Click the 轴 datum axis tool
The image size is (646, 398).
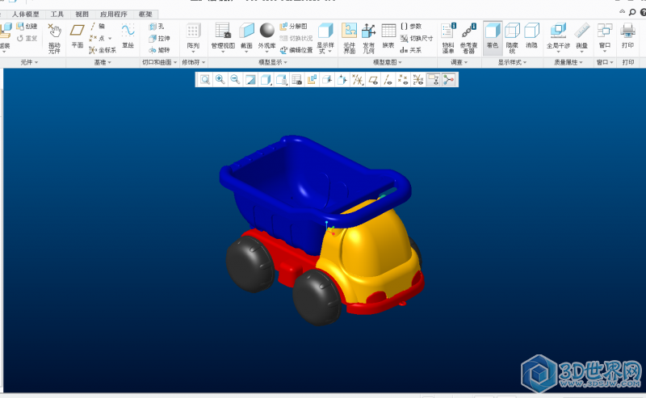pos(98,27)
